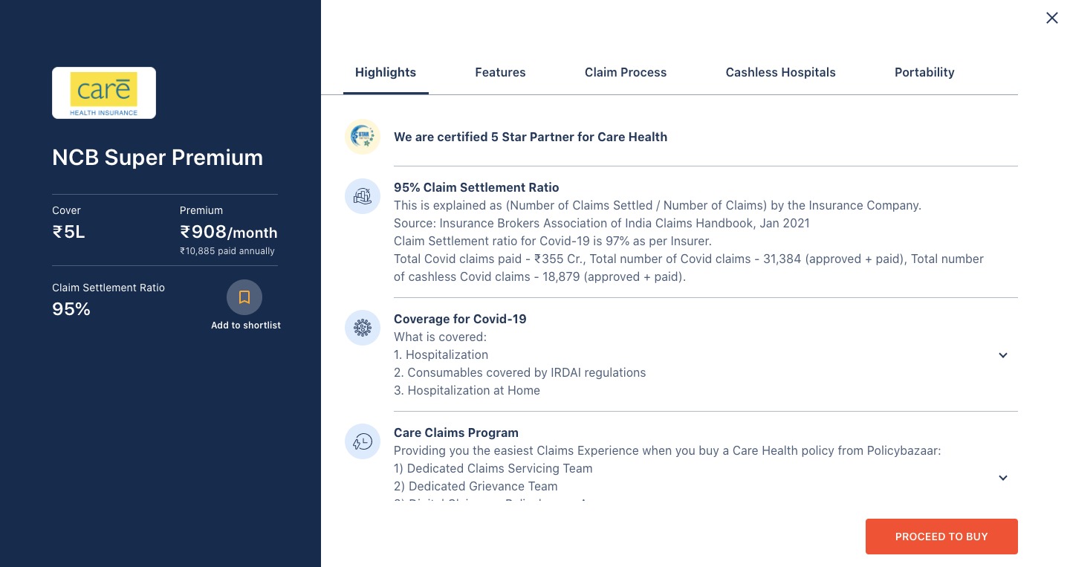Click the NCB Super Premium plan title

click(158, 158)
